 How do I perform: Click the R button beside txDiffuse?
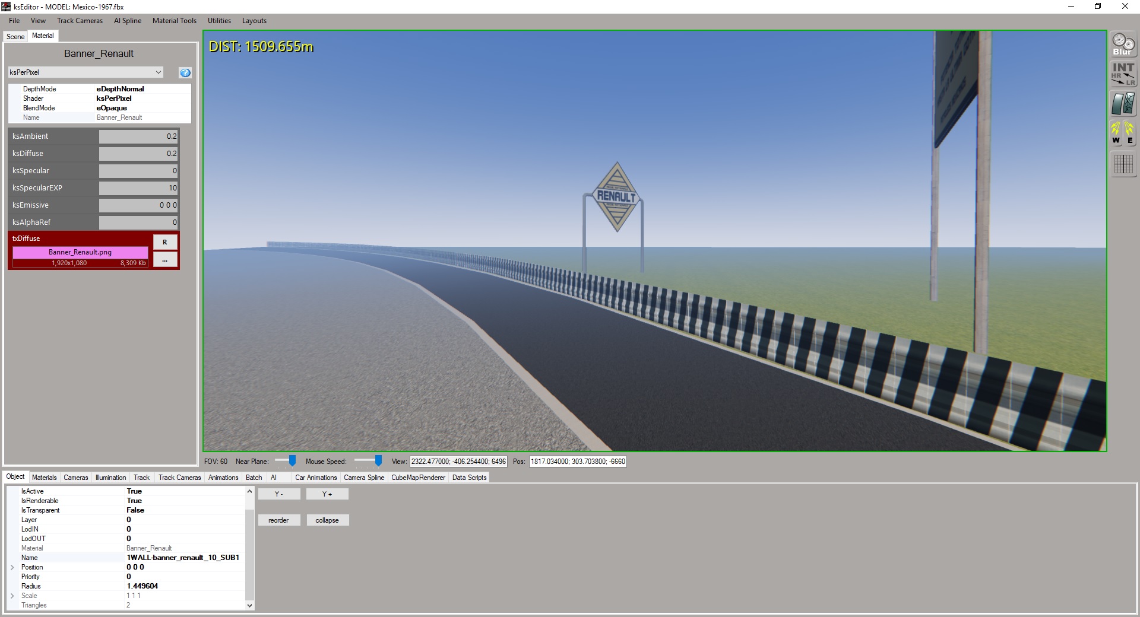[x=165, y=242]
